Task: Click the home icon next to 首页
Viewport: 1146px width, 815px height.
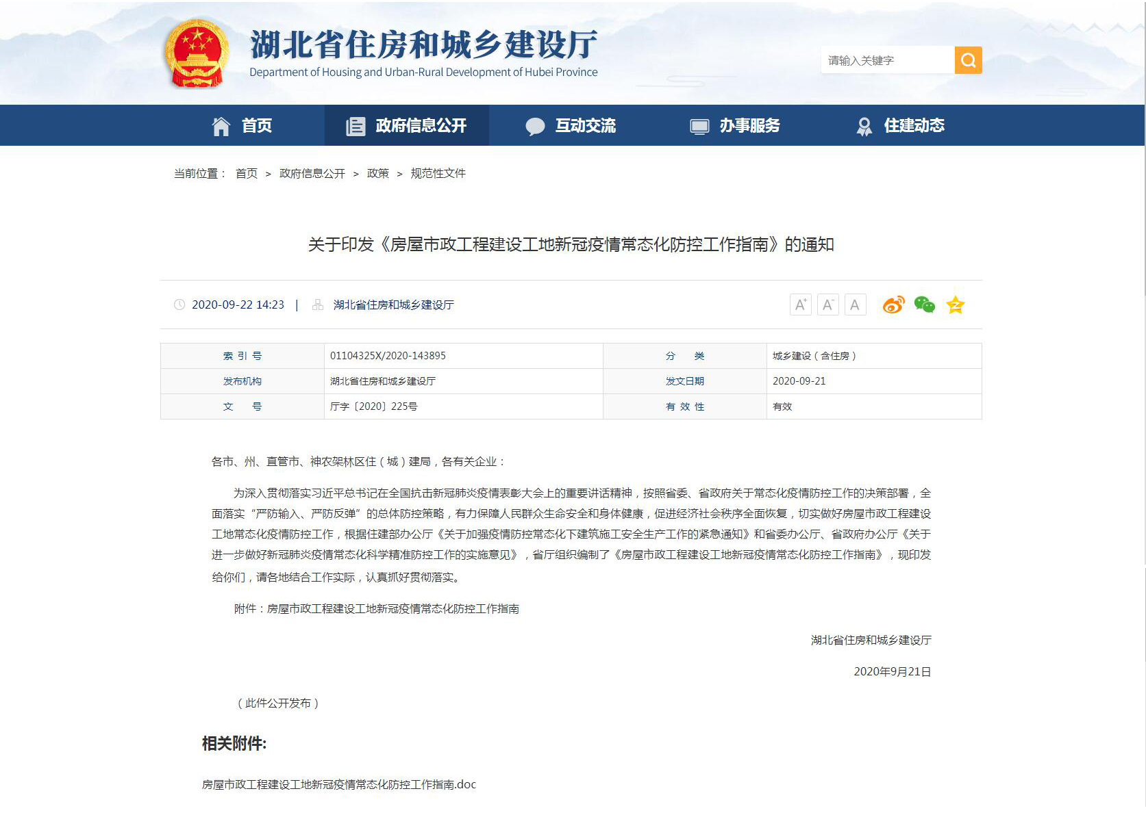Action: pos(221,126)
